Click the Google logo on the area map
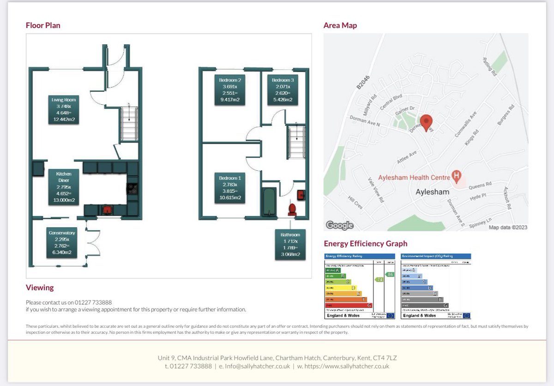Screen dimensions: 554x386 [340, 225]
